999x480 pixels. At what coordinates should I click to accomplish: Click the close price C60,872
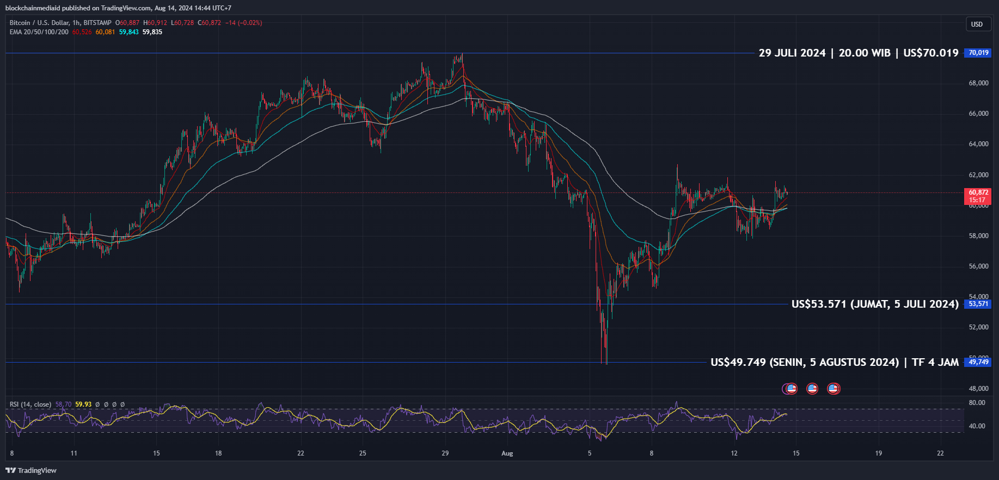[x=209, y=23]
